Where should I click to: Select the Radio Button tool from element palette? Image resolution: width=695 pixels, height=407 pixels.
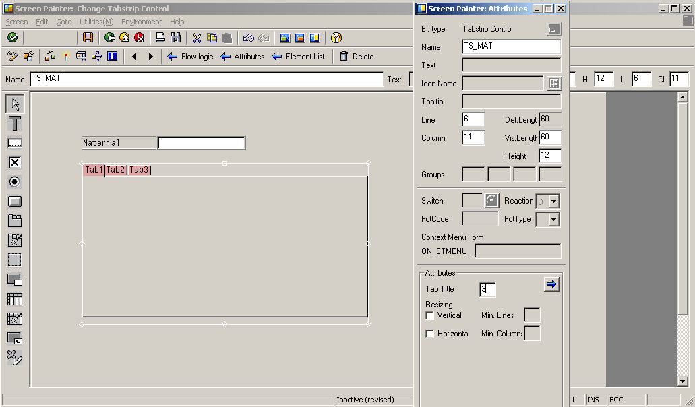[14, 182]
